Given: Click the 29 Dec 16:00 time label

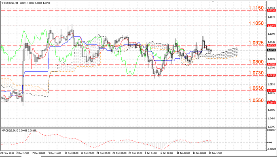Looking at the screenshot, I should [135, 153].
